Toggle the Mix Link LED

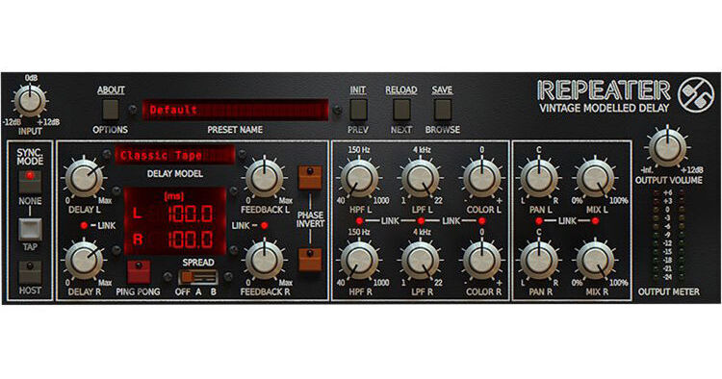(595, 221)
